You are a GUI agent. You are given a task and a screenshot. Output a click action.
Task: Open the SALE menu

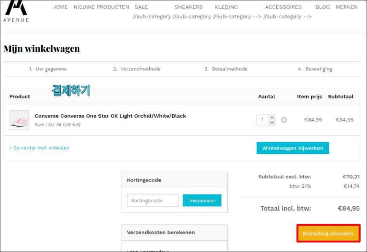pyautogui.click(x=141, y=7)
